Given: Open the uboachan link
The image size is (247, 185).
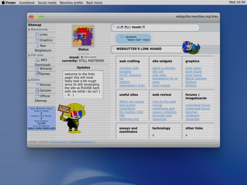Looking at the screenshot, I should pyautogui.click(x=192, y=119).
